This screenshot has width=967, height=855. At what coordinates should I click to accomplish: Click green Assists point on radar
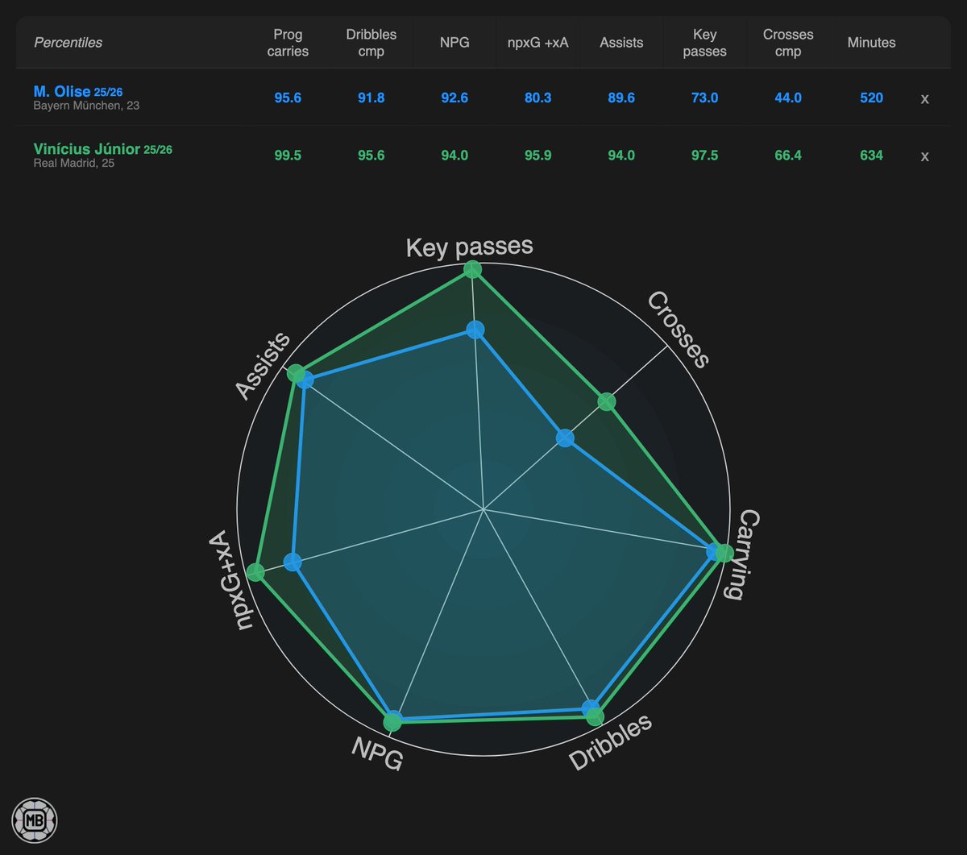297,373
